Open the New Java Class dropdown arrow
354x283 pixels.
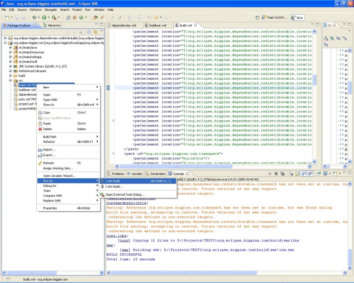tap(86, 17)
